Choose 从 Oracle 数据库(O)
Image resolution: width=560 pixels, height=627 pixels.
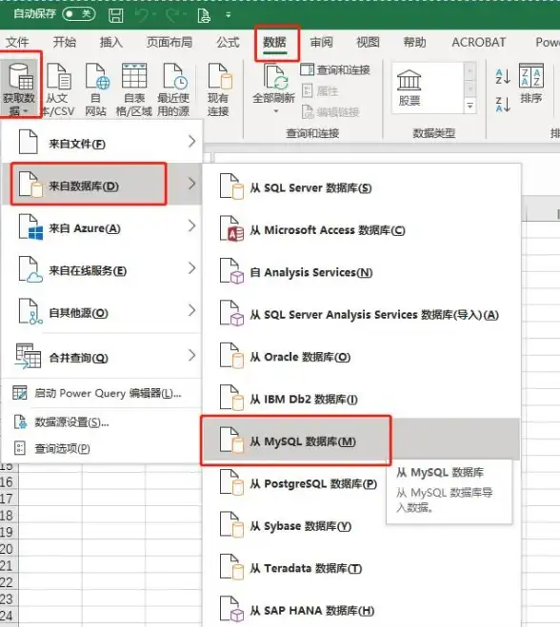coord(362,357)
